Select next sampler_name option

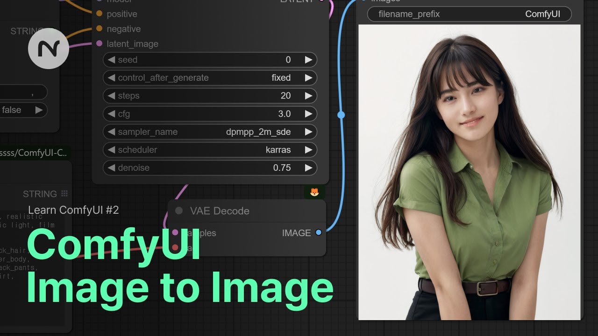click(x=308, y=132)
